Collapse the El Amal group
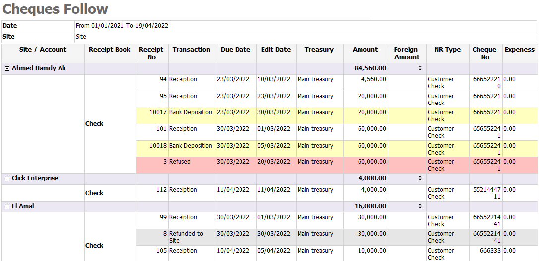The height and width of the screenshot is (261, 539). [x=7, y=206]
